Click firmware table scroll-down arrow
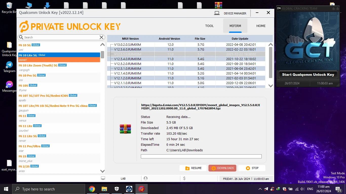The width and height of the screenshot is (346, 194). point(271,86)
